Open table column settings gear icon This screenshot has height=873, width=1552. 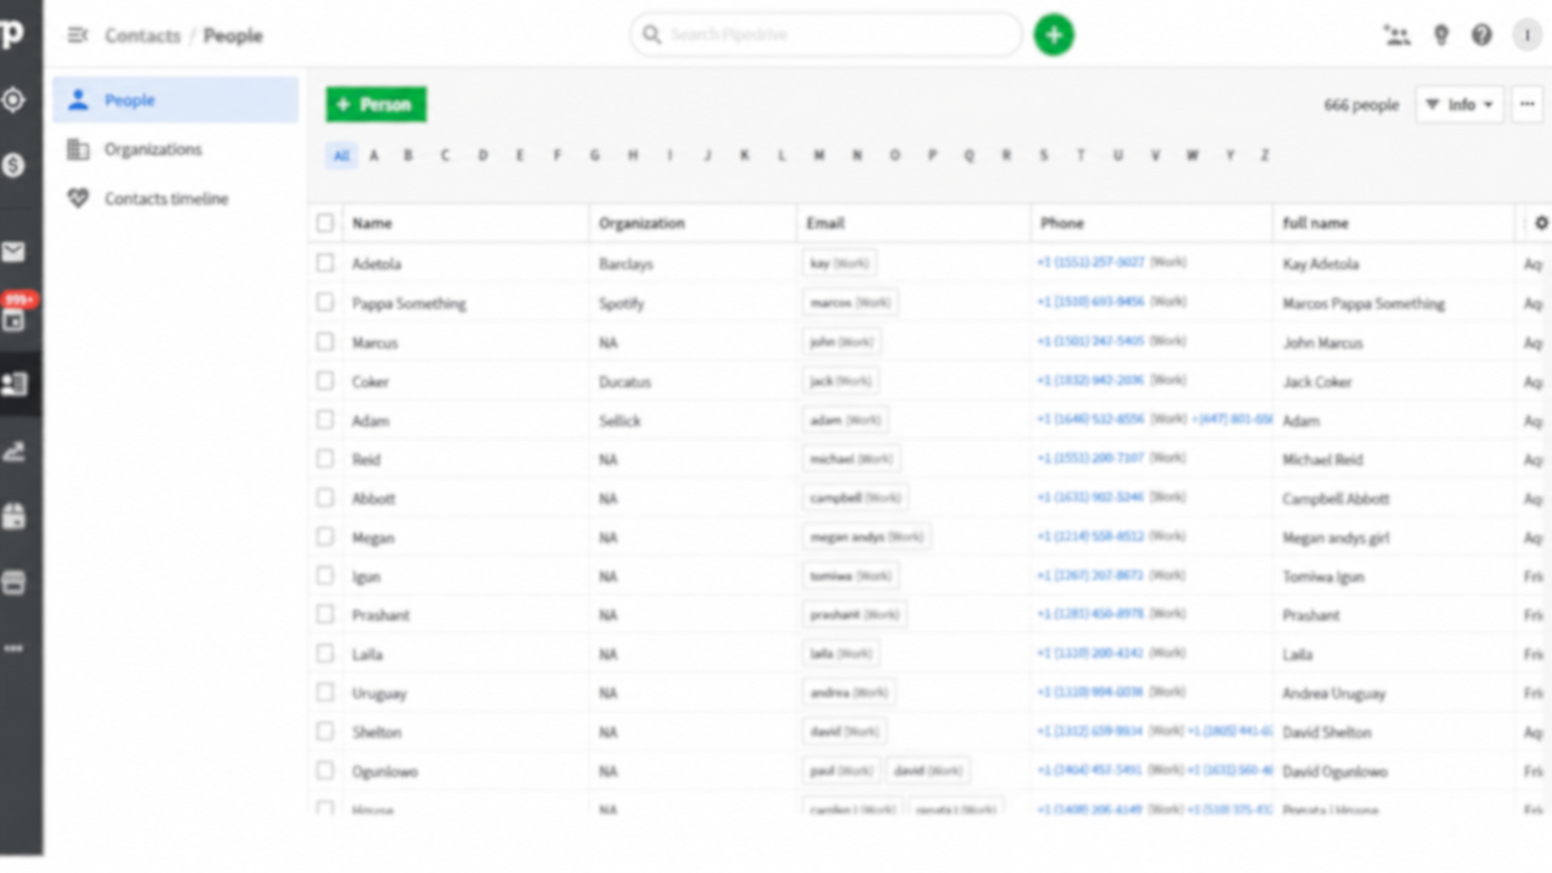pyautogui.click(x=1541, y=223)
